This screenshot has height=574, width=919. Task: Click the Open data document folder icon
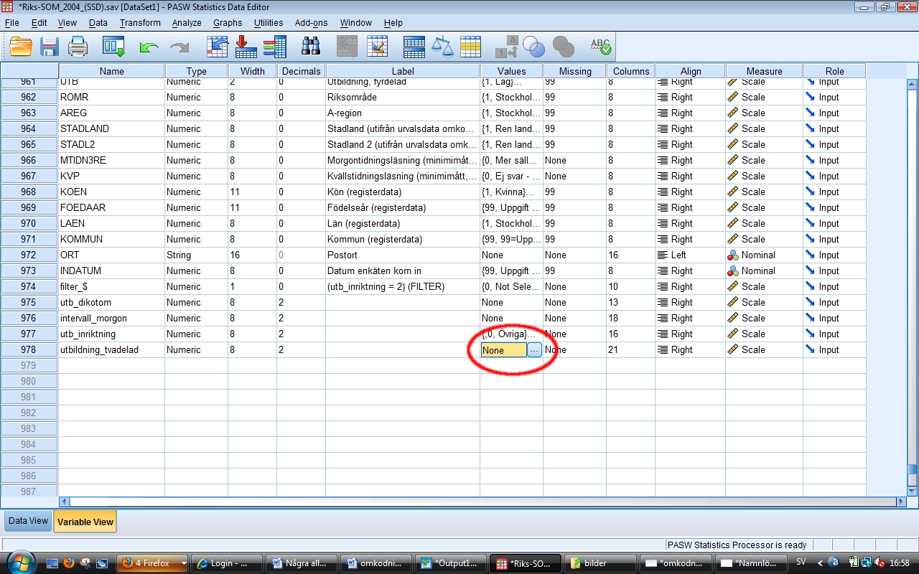coord(21,47)
